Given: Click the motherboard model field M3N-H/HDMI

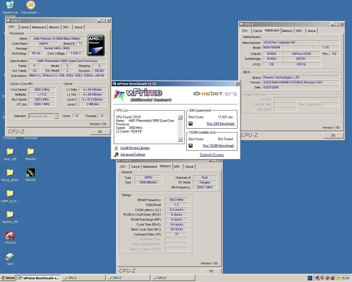Looking at the screenshot, I should (x=287, y=47).
